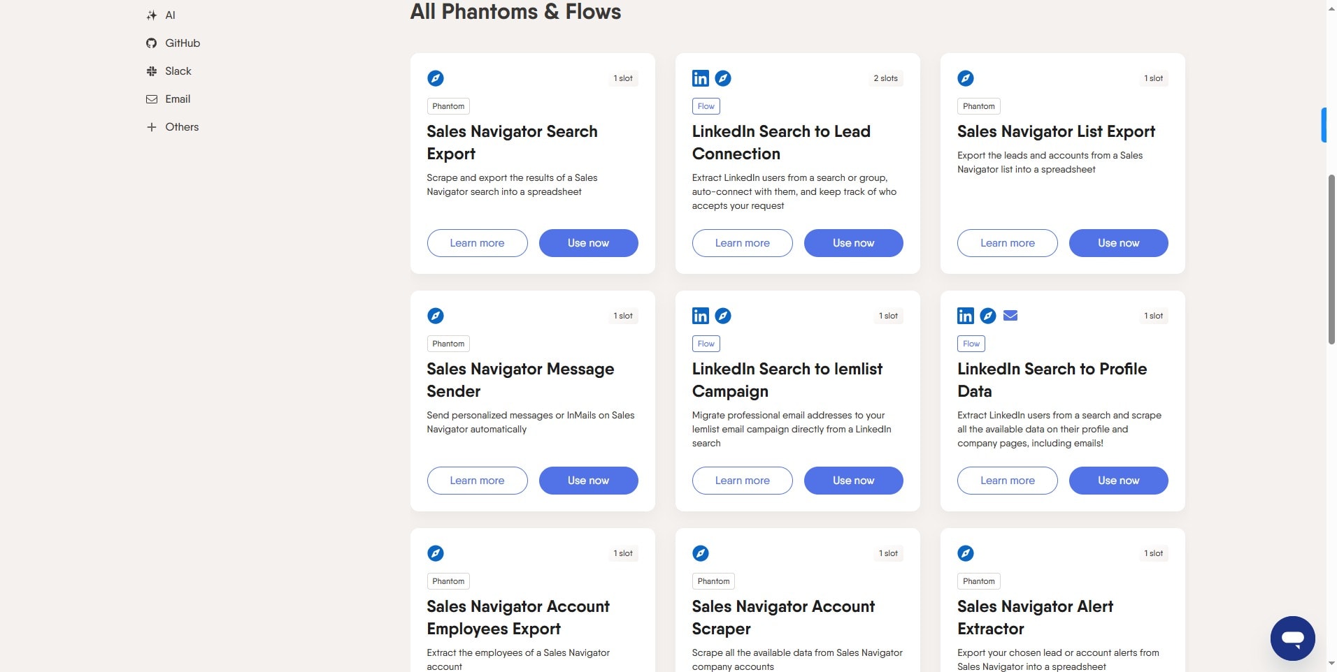Click Flow tag on LinkedIn Search to Profile Data
Screen dimensions: 1337x672
point(971,344)
